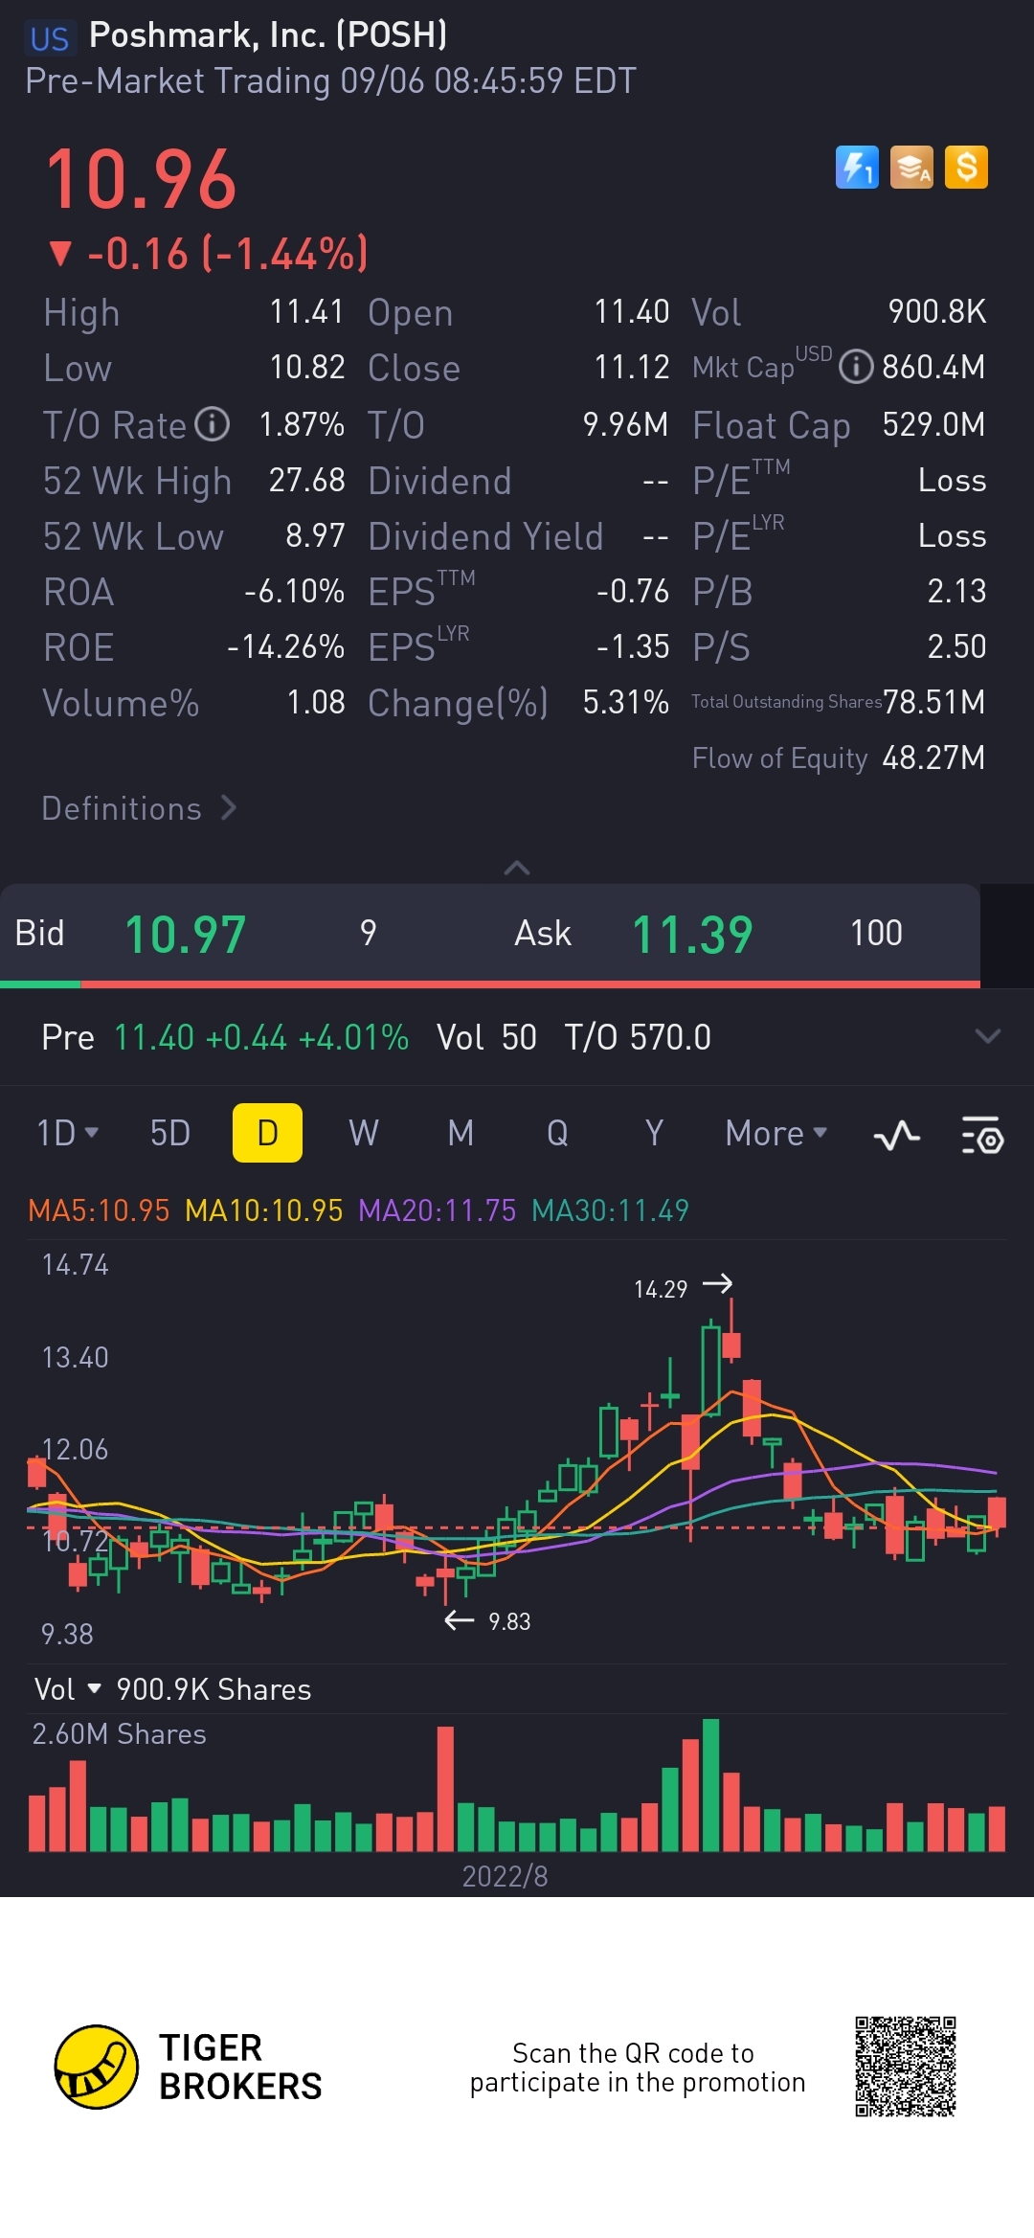Tap the 14.29 high marker on chart

pos(683,1287)
